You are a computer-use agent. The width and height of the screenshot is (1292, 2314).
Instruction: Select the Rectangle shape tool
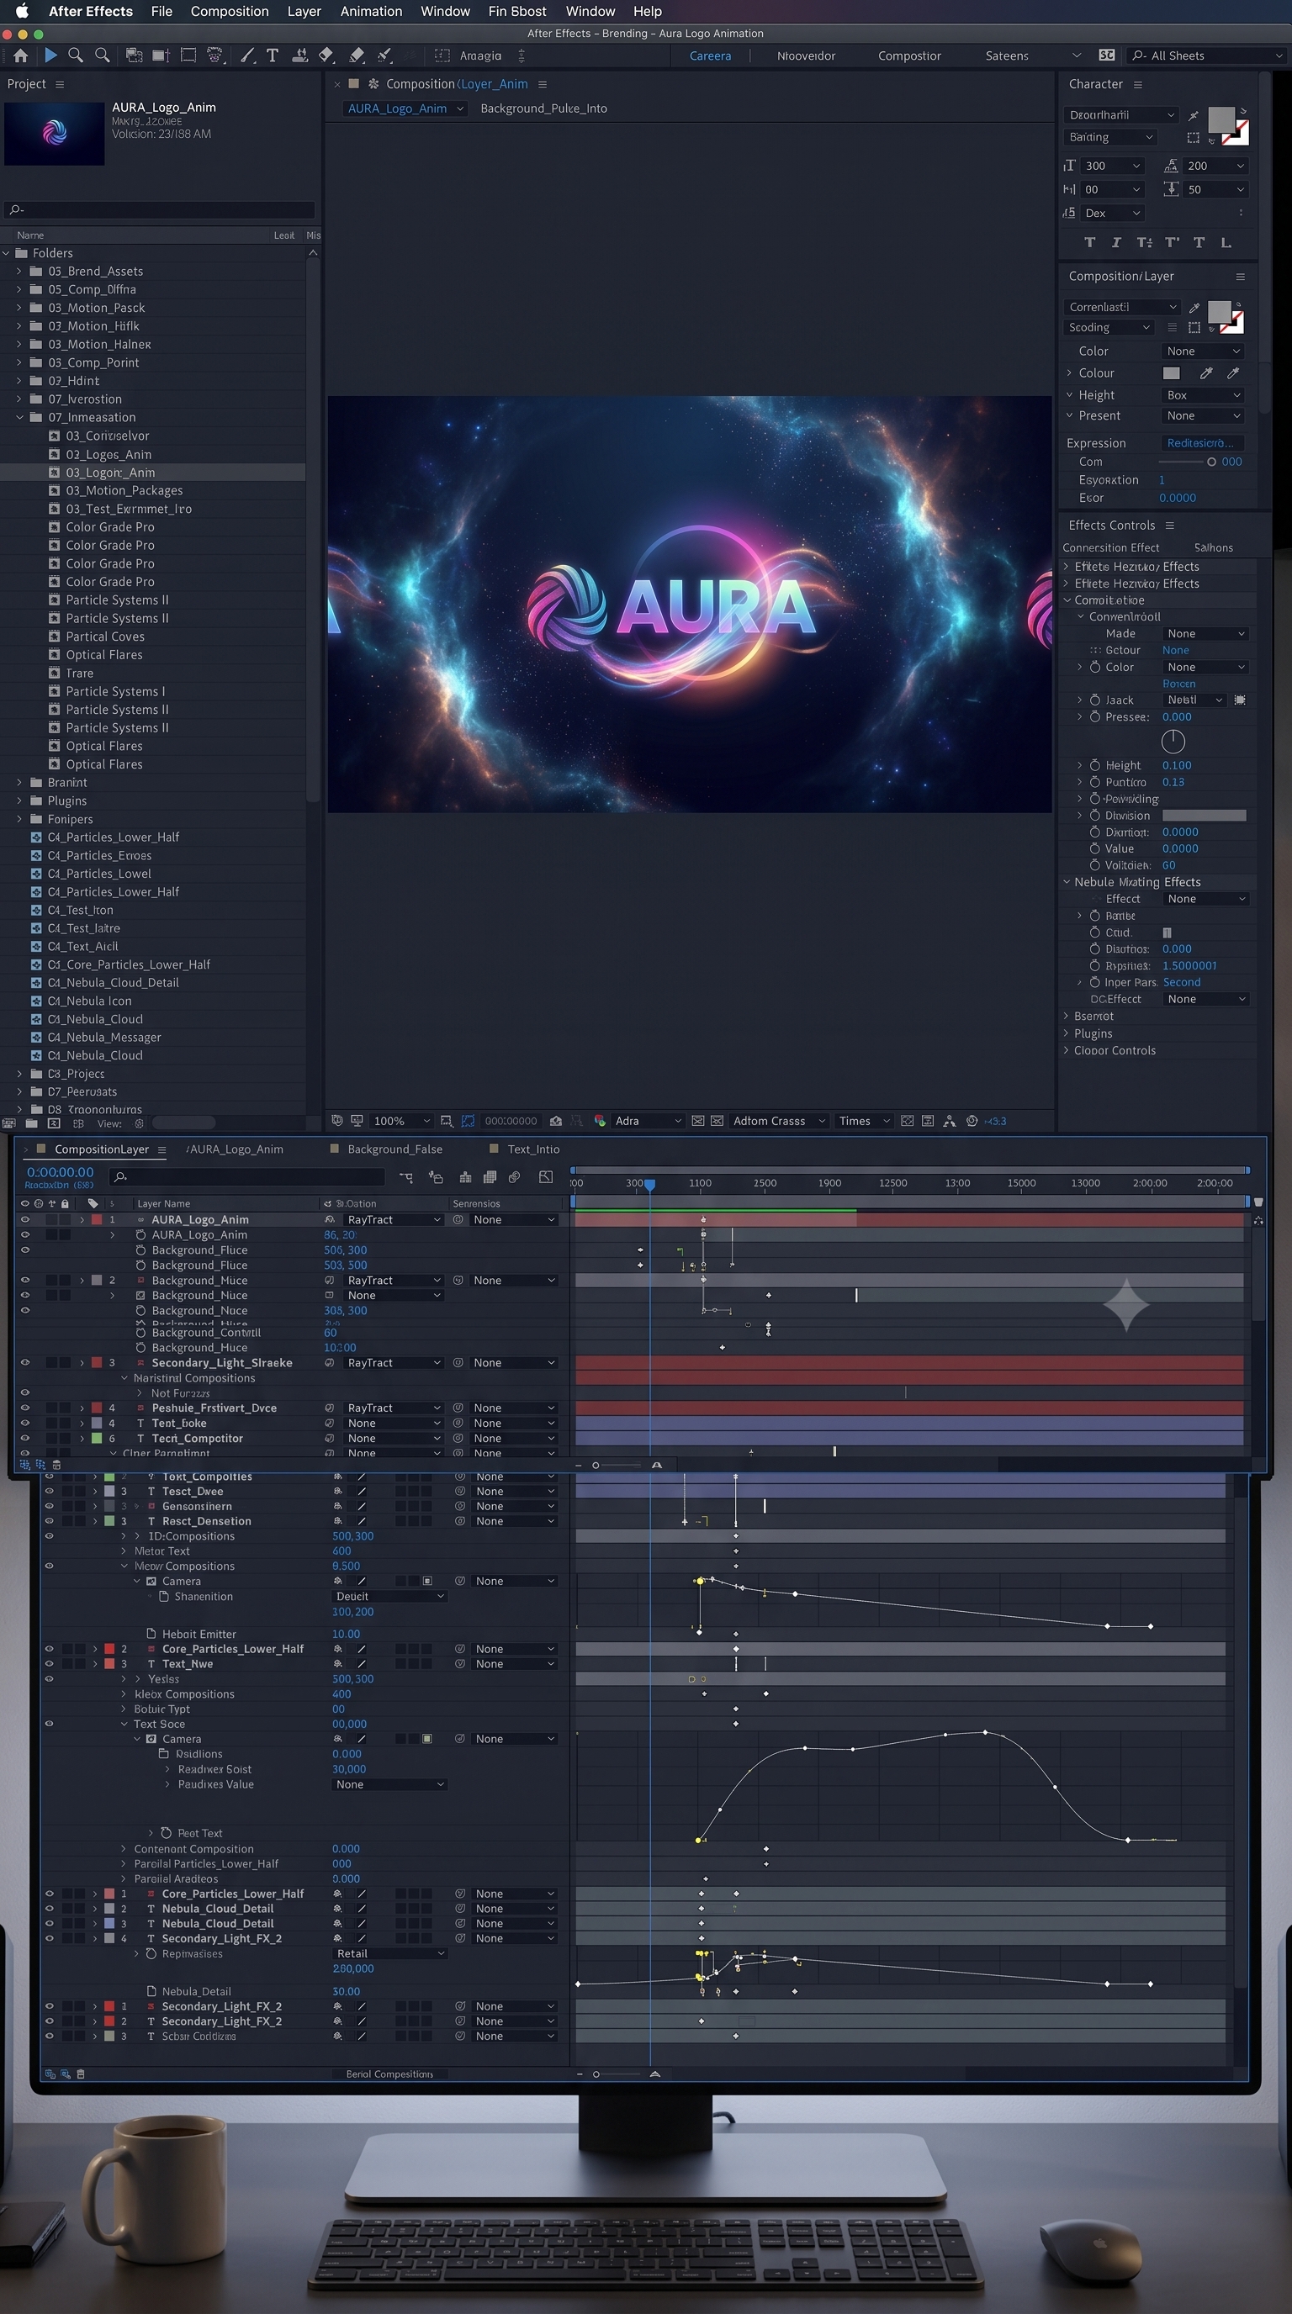coord(188,55)
